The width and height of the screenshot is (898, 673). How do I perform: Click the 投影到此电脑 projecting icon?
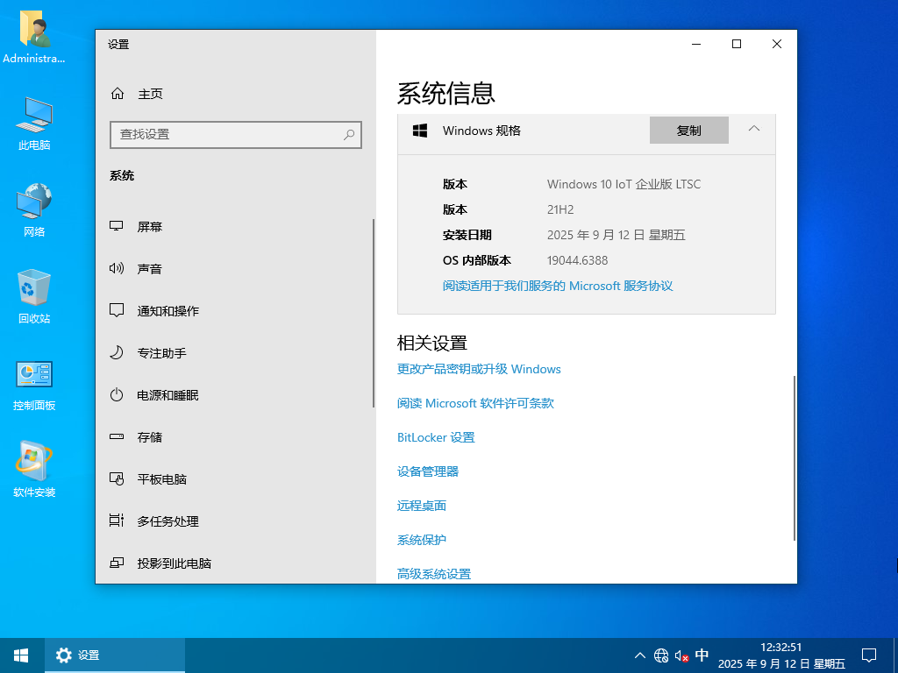coord(117,563)
